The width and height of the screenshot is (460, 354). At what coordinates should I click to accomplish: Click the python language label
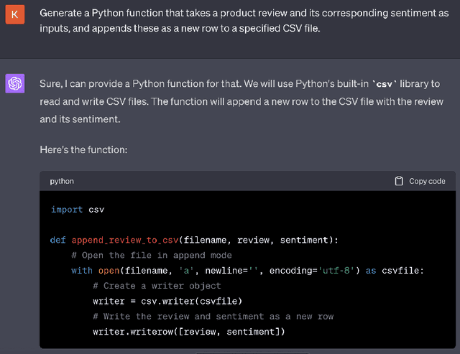pyautogui.click(x=62, y=181)
